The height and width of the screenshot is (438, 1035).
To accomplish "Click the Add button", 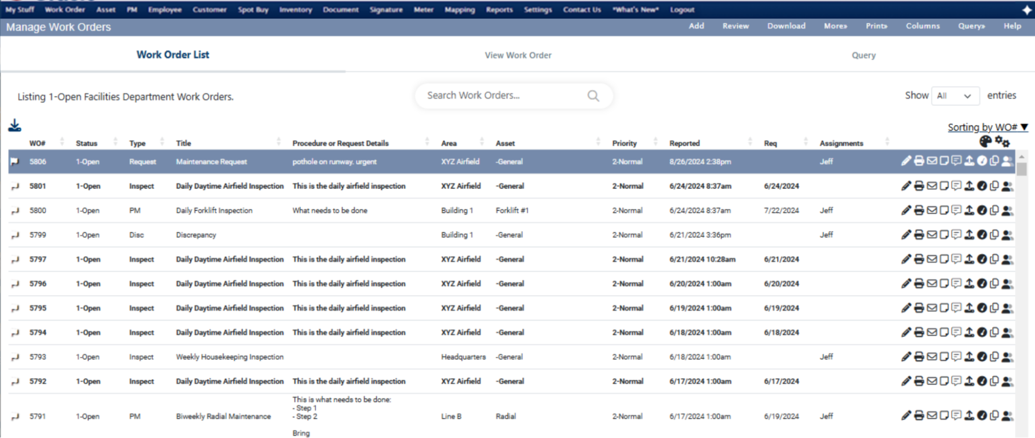I will click(696, 26).
